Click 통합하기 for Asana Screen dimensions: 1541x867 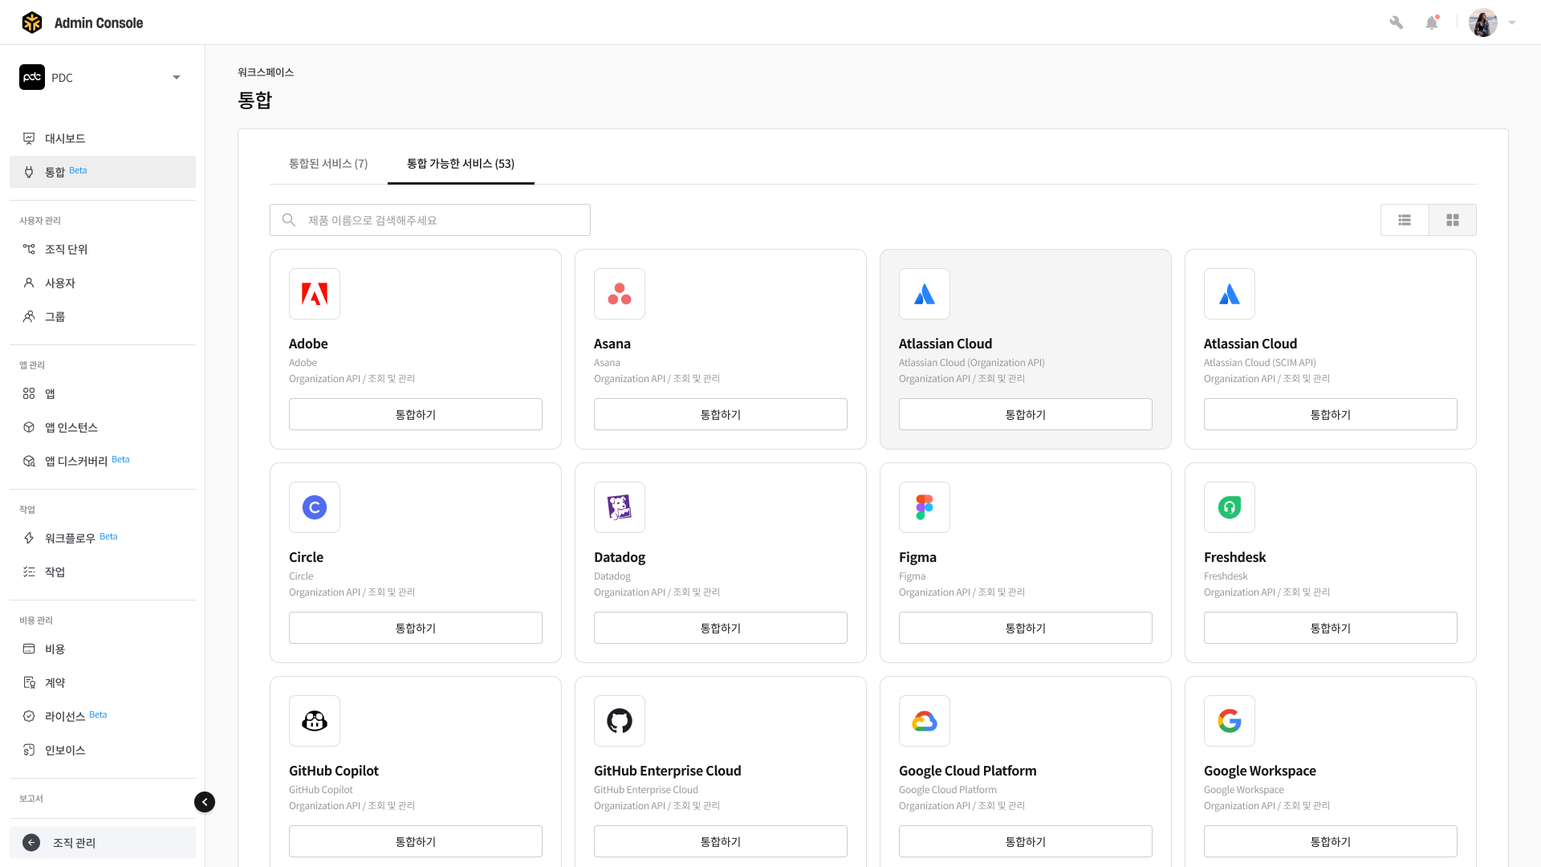pyautogui.click(x=721, y=414)
